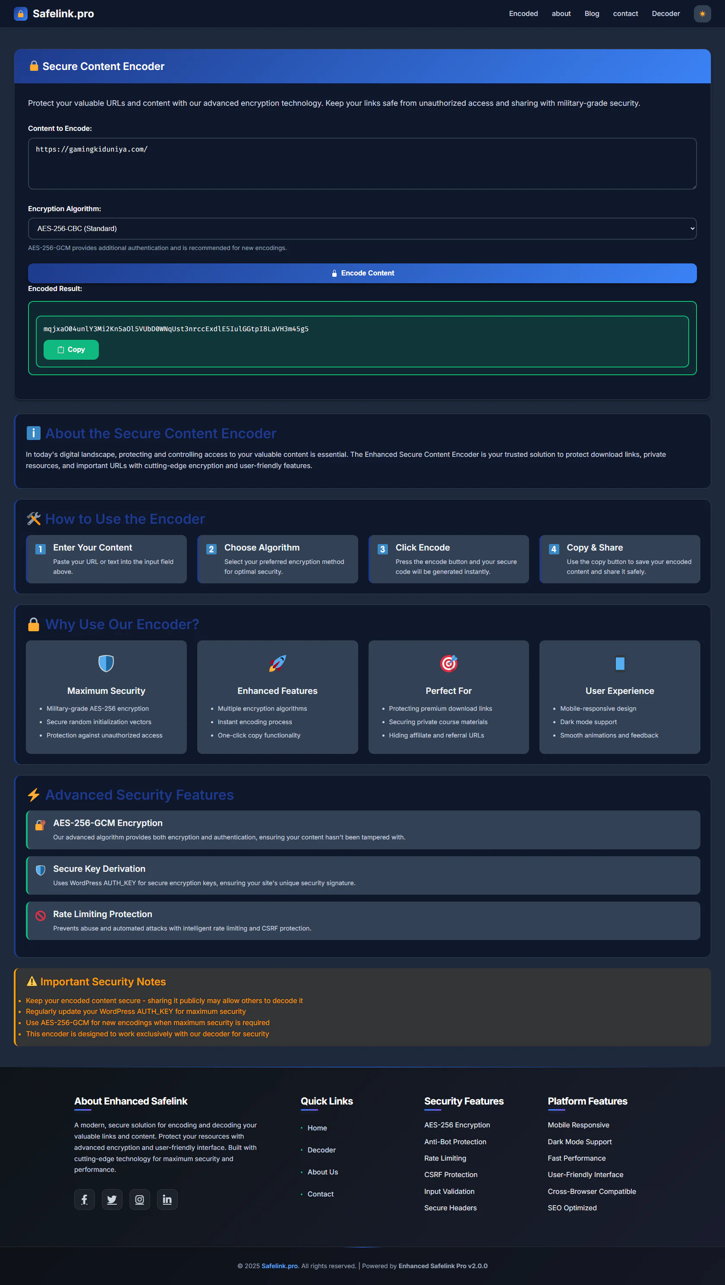Copy the encoded result with Copy button
The image size is (725, 1285).
pos(71,350)
